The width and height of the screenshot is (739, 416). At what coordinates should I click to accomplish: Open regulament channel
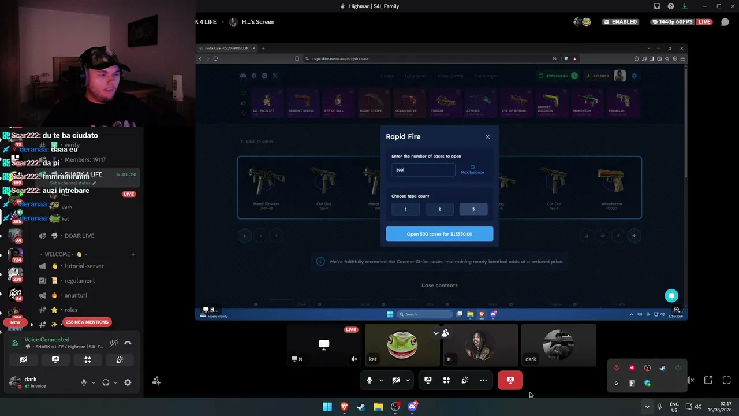pos(80,281)
